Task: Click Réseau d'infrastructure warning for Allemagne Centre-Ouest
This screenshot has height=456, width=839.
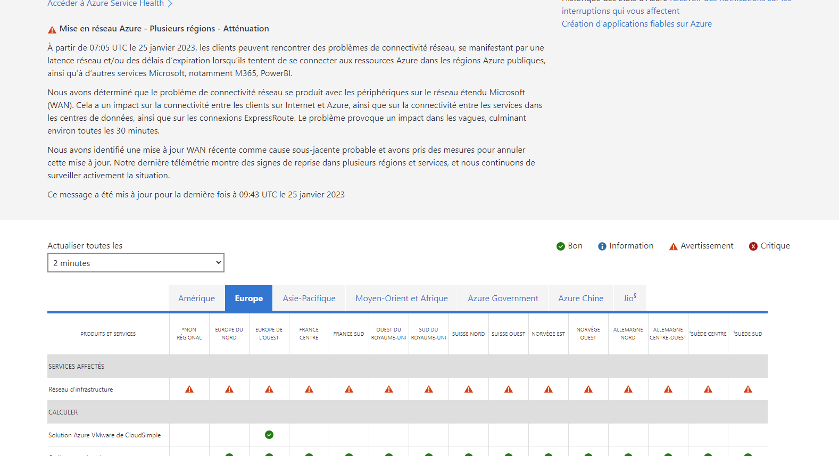Action: 668,389
